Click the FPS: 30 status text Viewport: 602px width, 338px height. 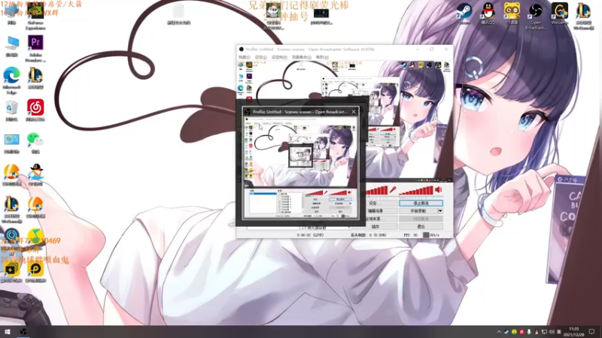pos(410,235)
